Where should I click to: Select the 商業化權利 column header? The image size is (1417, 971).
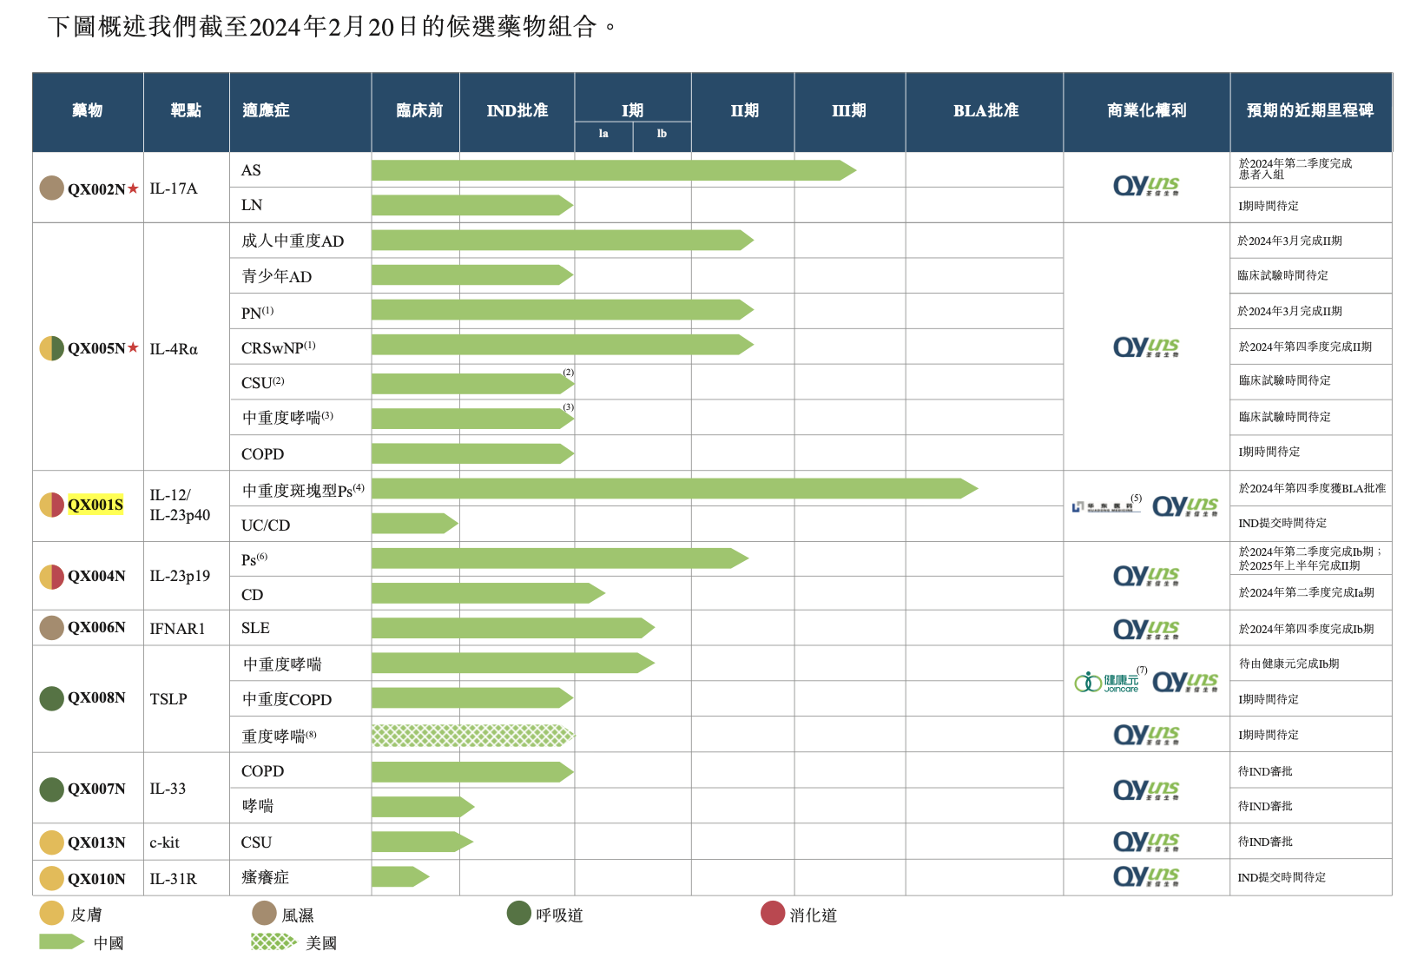(1146, 111)
